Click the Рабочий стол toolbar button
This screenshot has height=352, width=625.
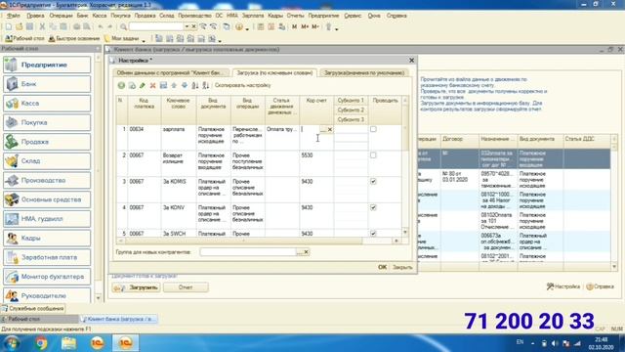point(24,39)
